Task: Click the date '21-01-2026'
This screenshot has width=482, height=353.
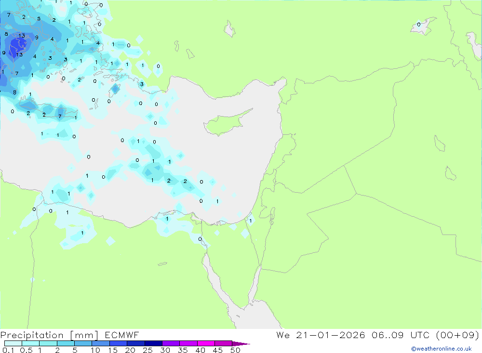Action: click(x=331, y=335)
